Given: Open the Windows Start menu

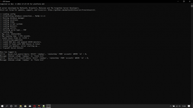Looking at the screenshot, I should click(x=2, y=106).
